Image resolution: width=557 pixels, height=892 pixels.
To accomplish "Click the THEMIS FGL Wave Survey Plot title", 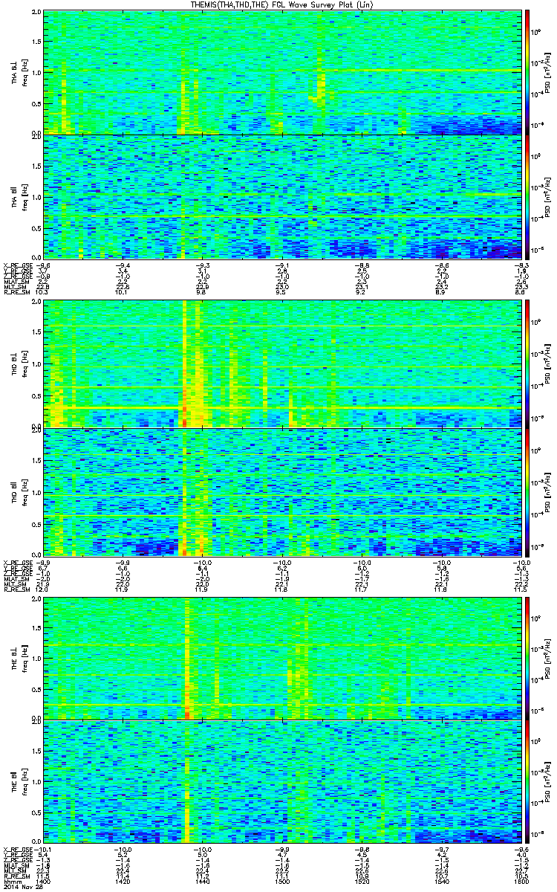I will tap(283, 4).
